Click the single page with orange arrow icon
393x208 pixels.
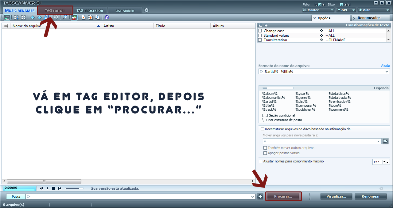pos(83,17)
